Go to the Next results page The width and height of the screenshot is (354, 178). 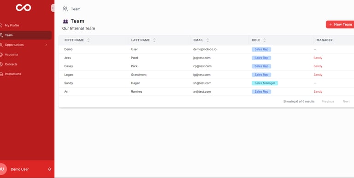[346, 101]
